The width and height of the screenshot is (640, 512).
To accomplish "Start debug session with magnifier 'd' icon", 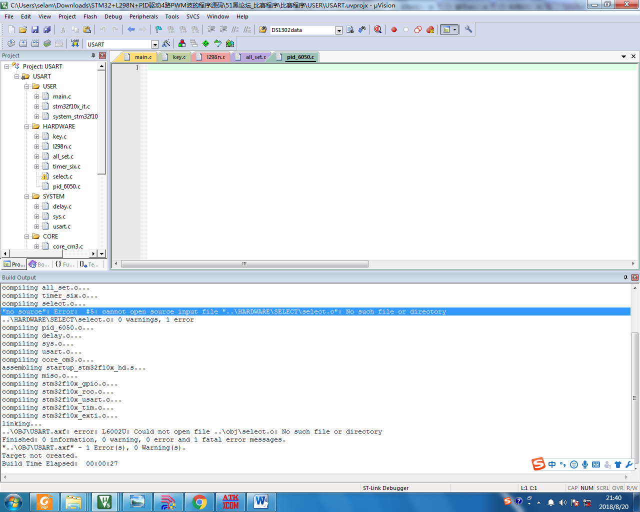I will pyautogui.click(x=377, y=30).
